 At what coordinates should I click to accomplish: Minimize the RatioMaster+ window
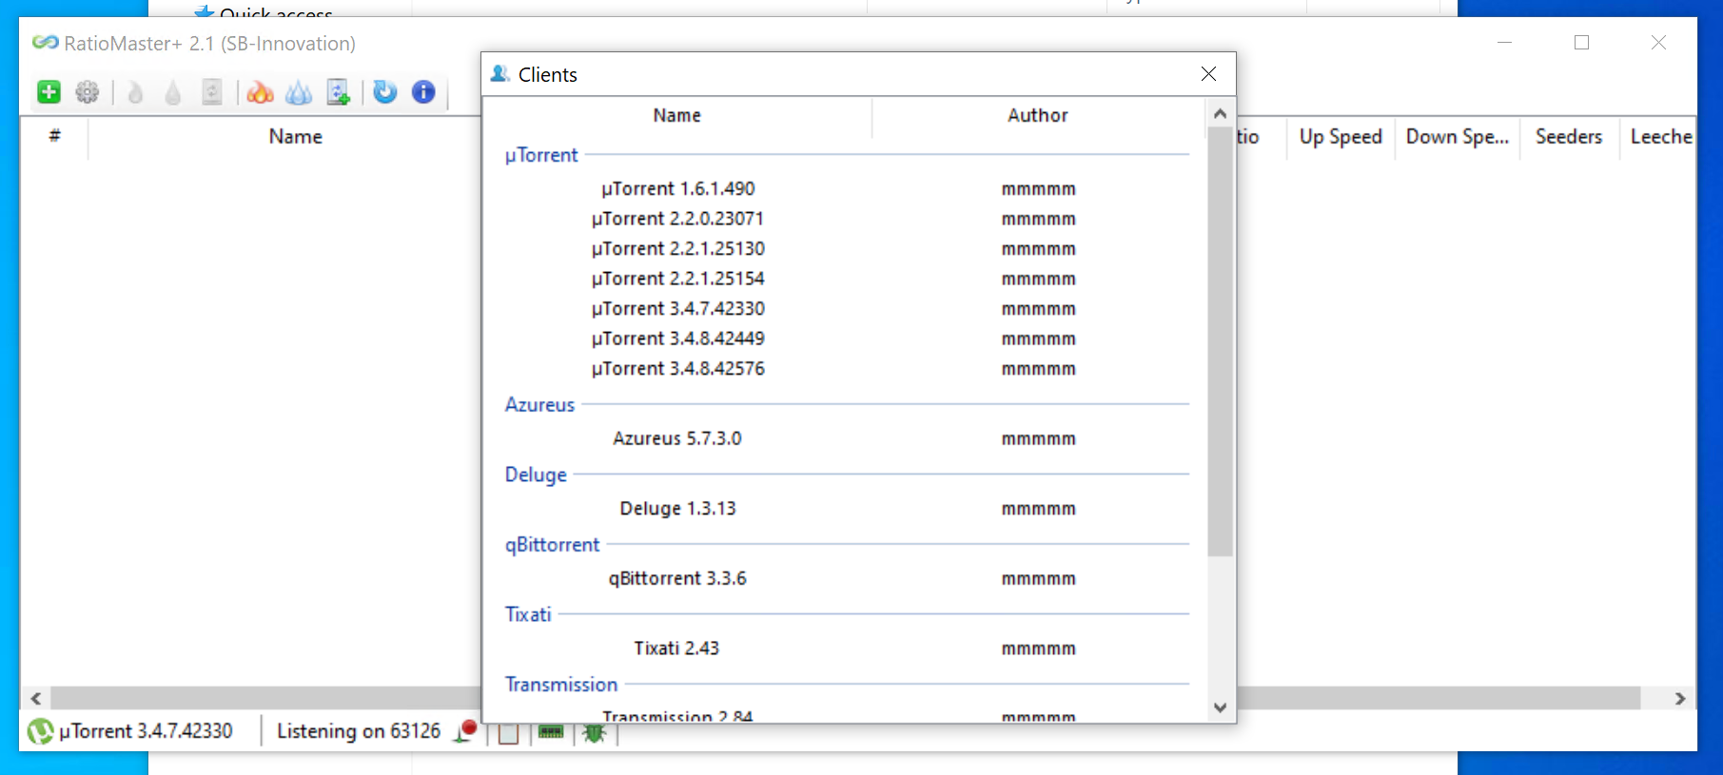pyautogui.click(x=1504, y=43)
